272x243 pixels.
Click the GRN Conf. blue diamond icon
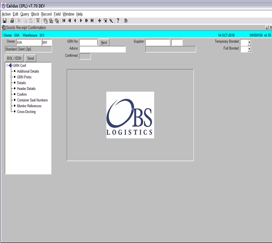tap(11, 65)
